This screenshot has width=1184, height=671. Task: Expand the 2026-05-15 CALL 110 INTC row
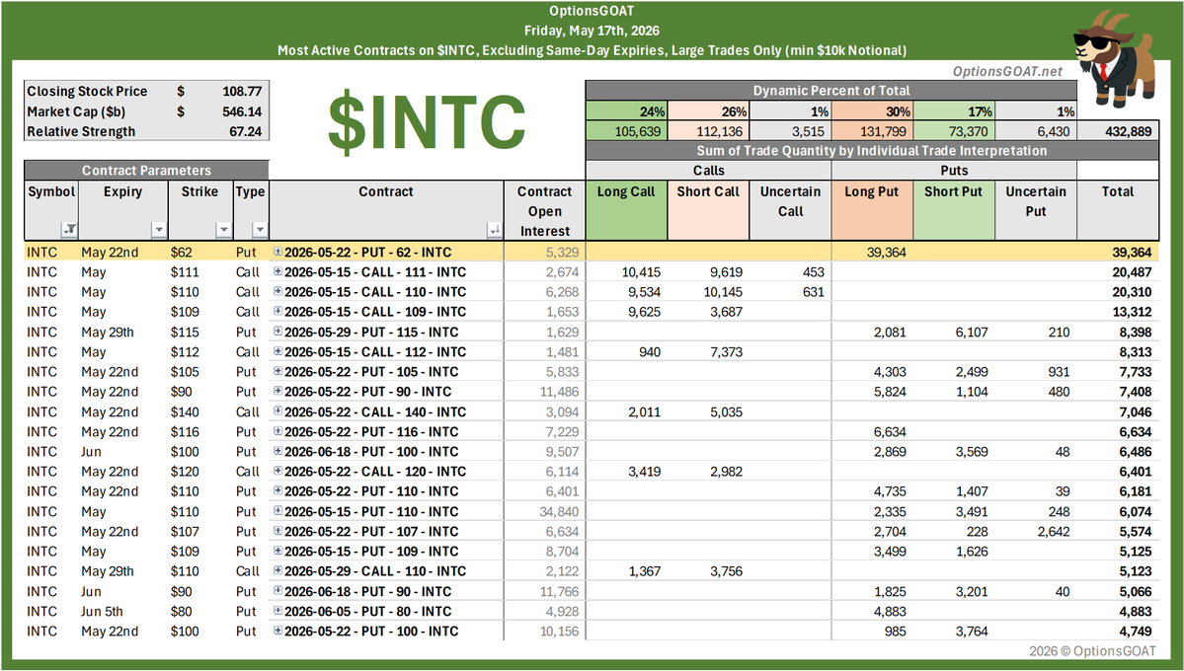click(277, 291)
